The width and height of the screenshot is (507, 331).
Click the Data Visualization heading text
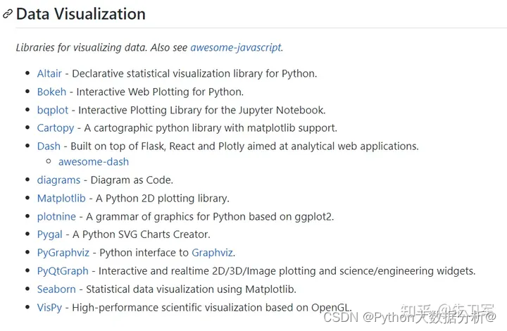click(81, 14)
